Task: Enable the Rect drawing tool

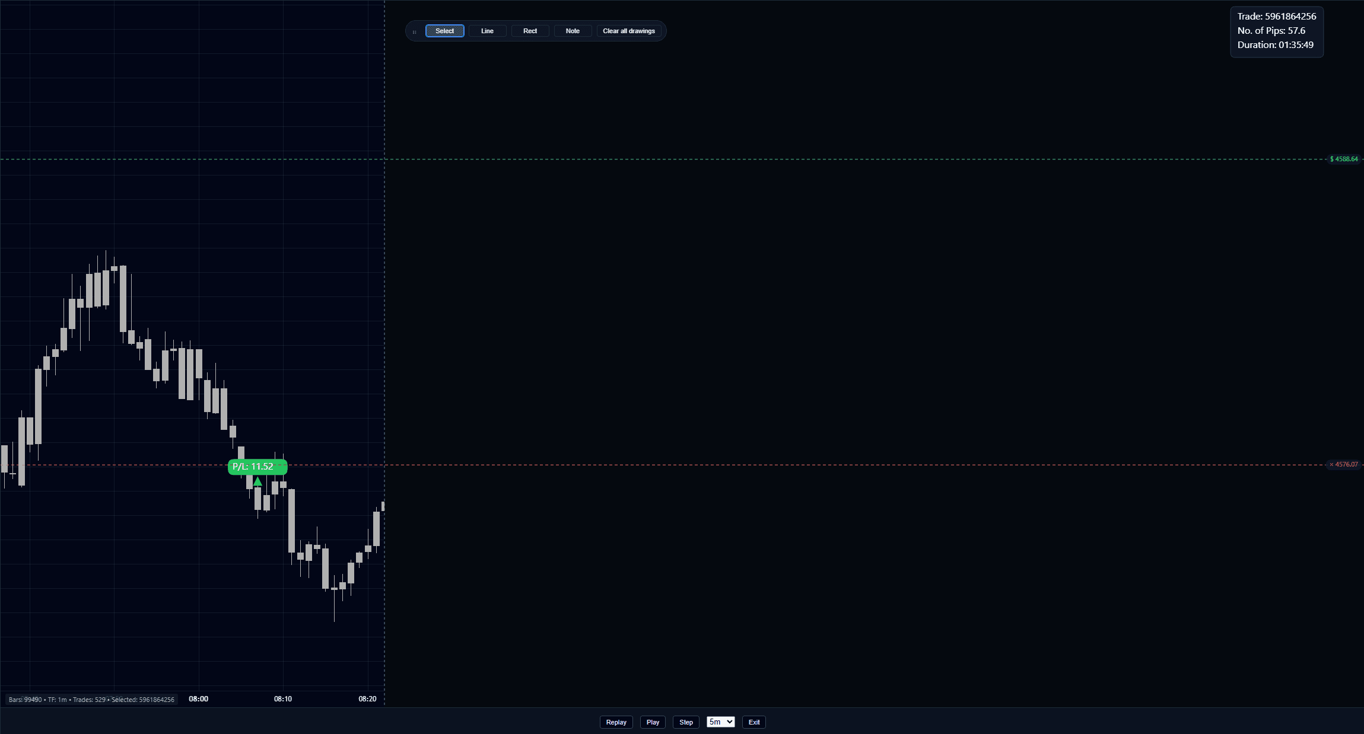Action: coord(530,31)
